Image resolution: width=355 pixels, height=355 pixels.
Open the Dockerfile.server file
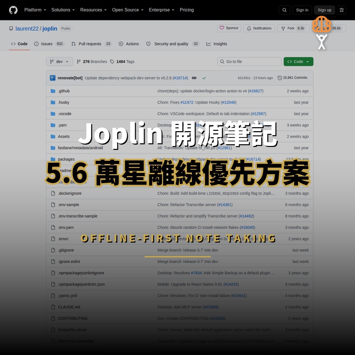(72, 330)
